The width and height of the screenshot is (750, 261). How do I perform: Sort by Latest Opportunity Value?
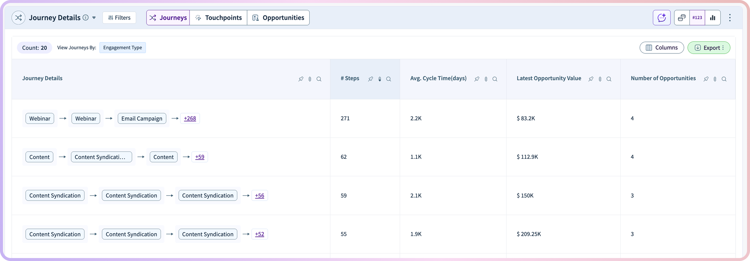coord(600,79)
